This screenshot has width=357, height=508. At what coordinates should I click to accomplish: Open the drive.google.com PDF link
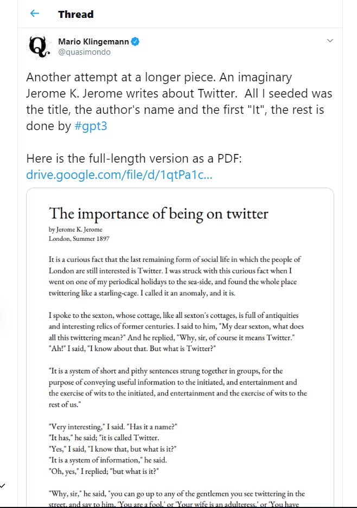coord(119,175)
